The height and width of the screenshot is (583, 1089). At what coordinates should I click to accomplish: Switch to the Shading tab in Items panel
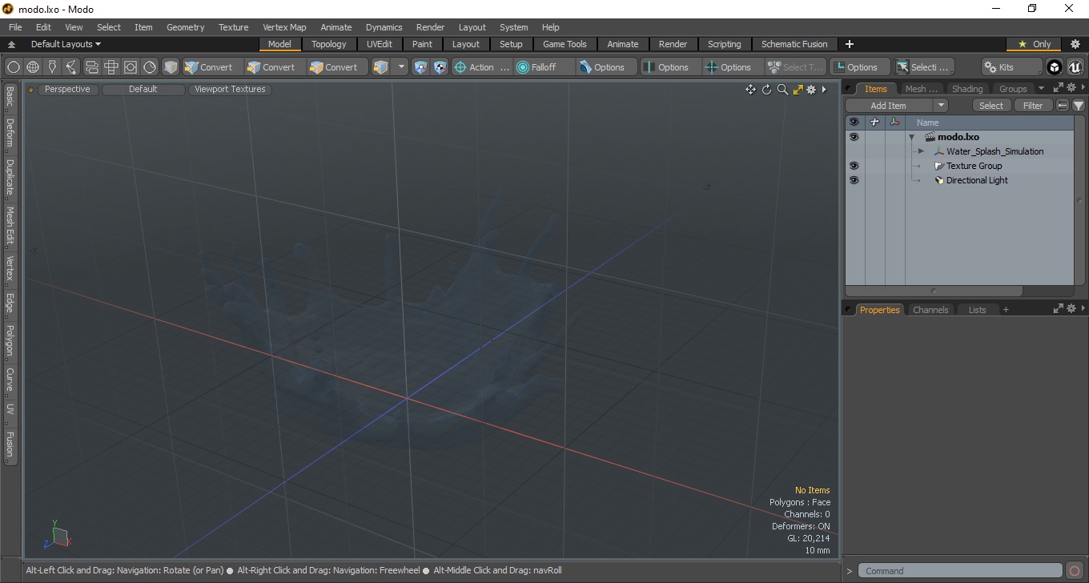[x=966, y=89]
